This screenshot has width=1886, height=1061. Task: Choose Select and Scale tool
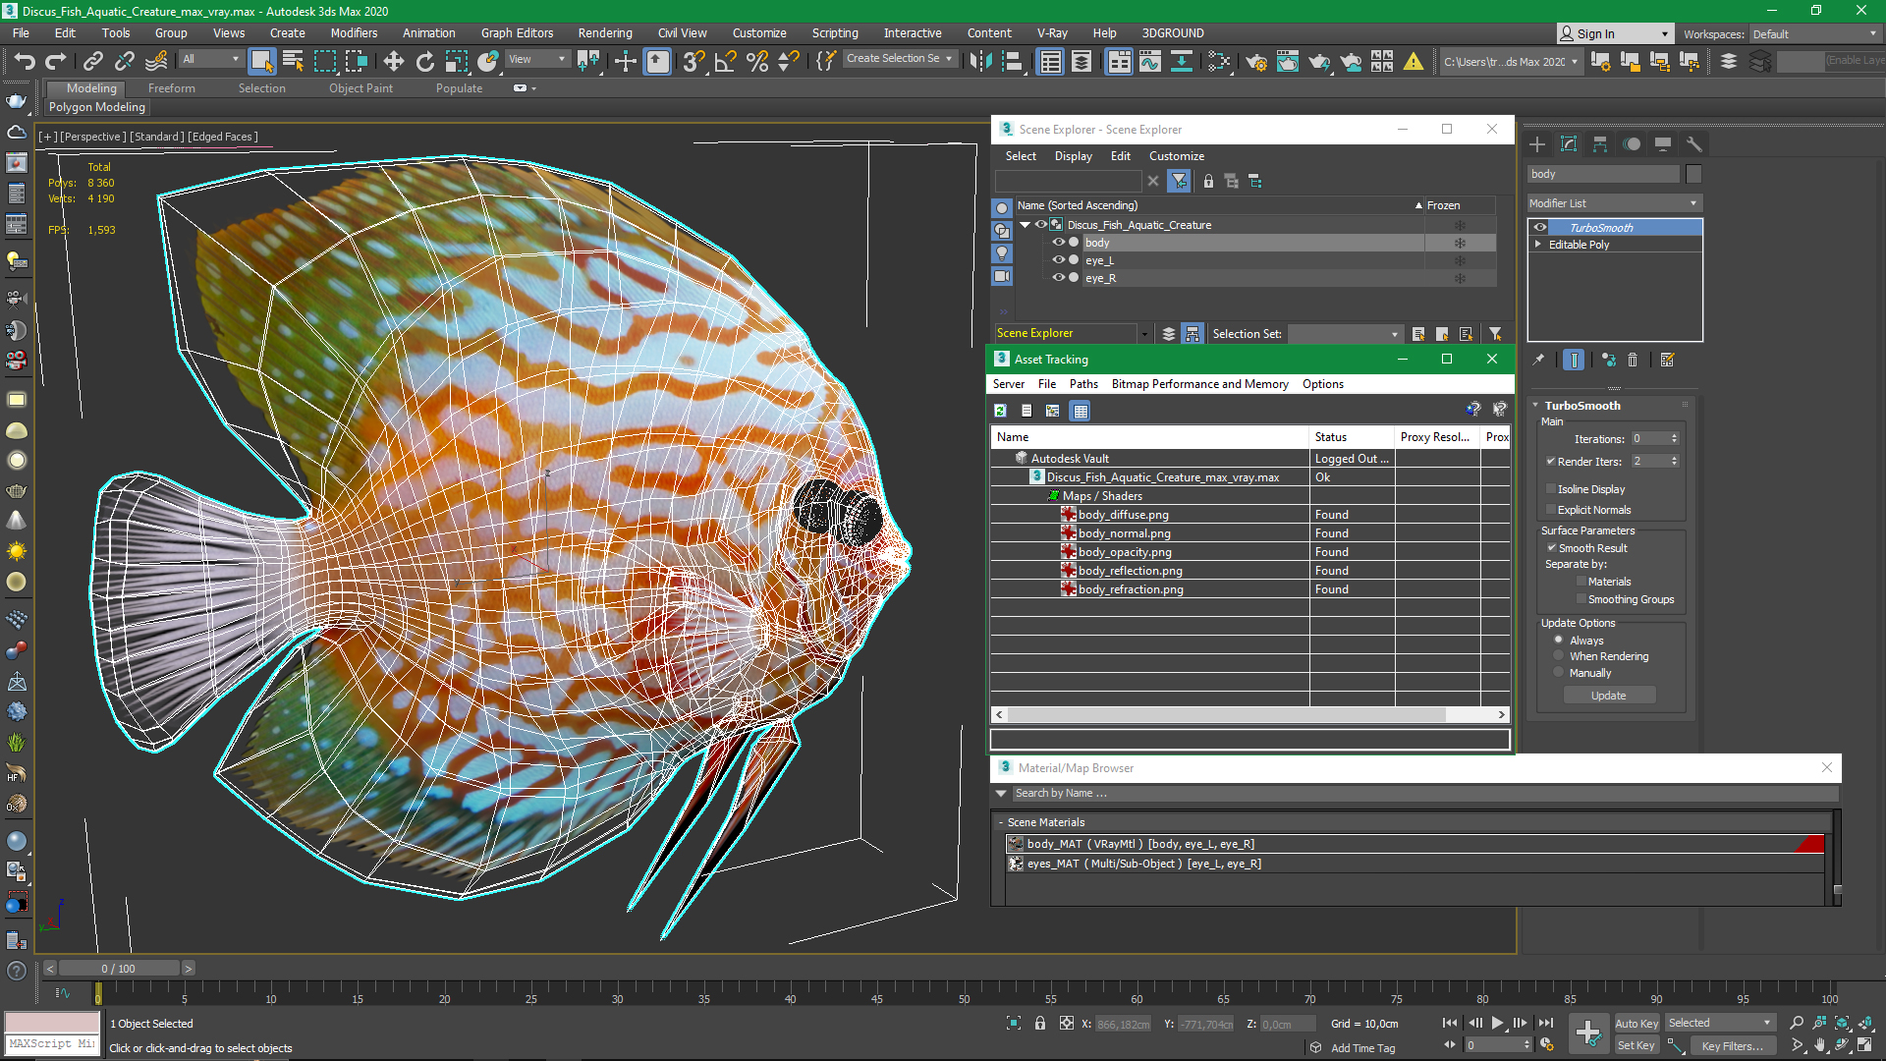click(456, 61)
